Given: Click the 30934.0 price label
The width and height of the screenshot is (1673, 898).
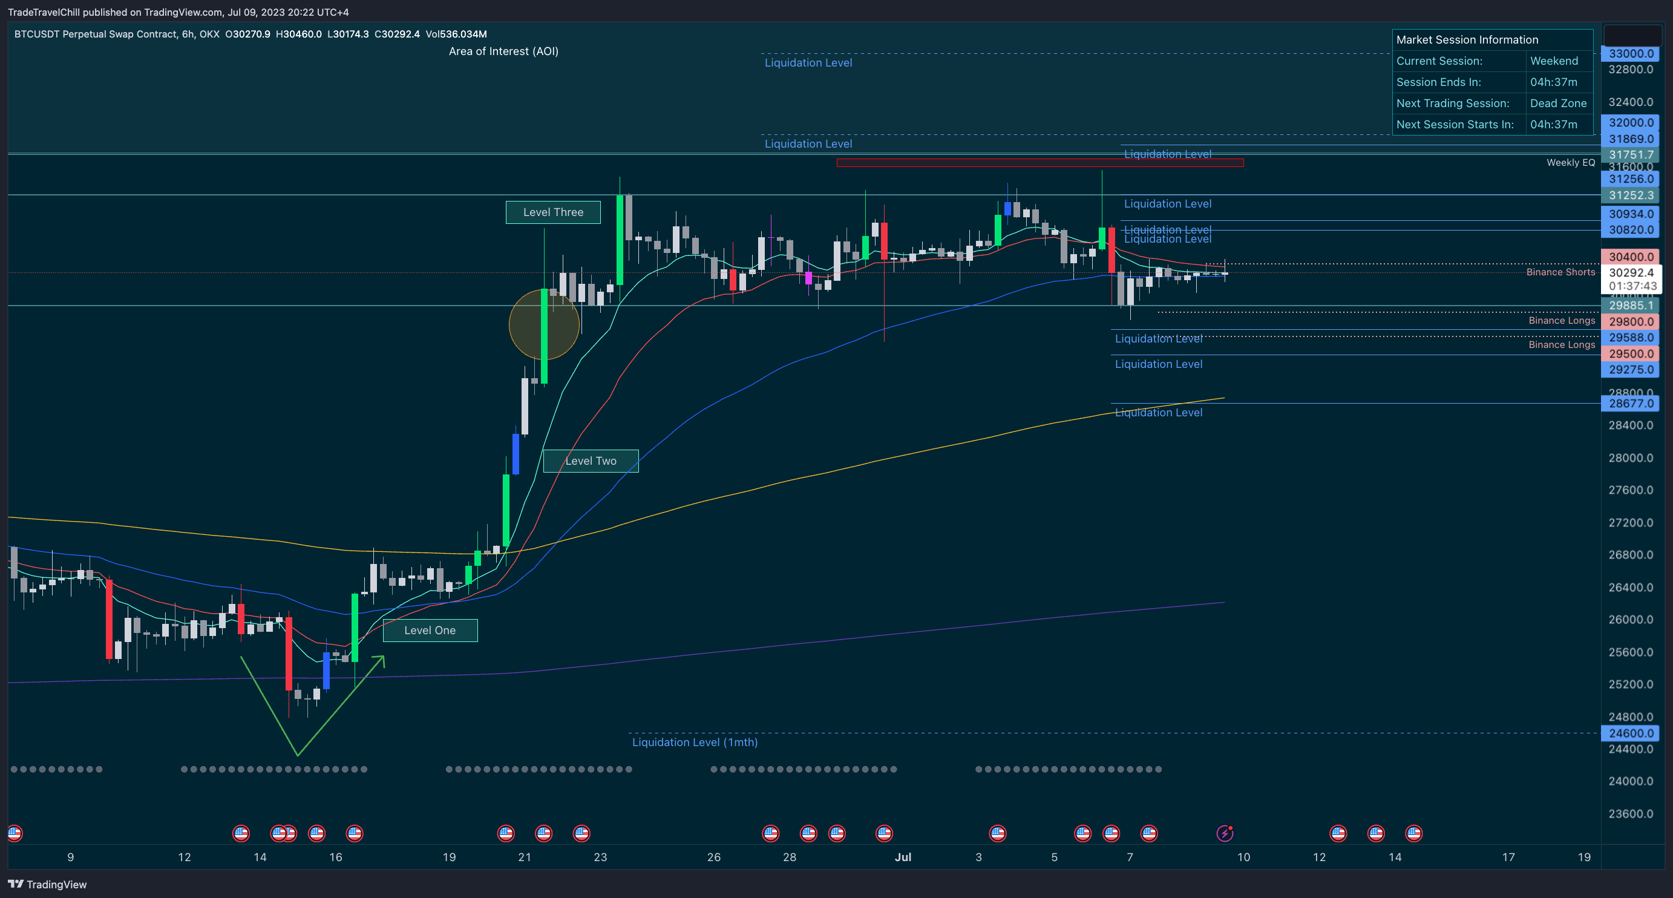Looking at the screenshot, I should coord(1630,214).
